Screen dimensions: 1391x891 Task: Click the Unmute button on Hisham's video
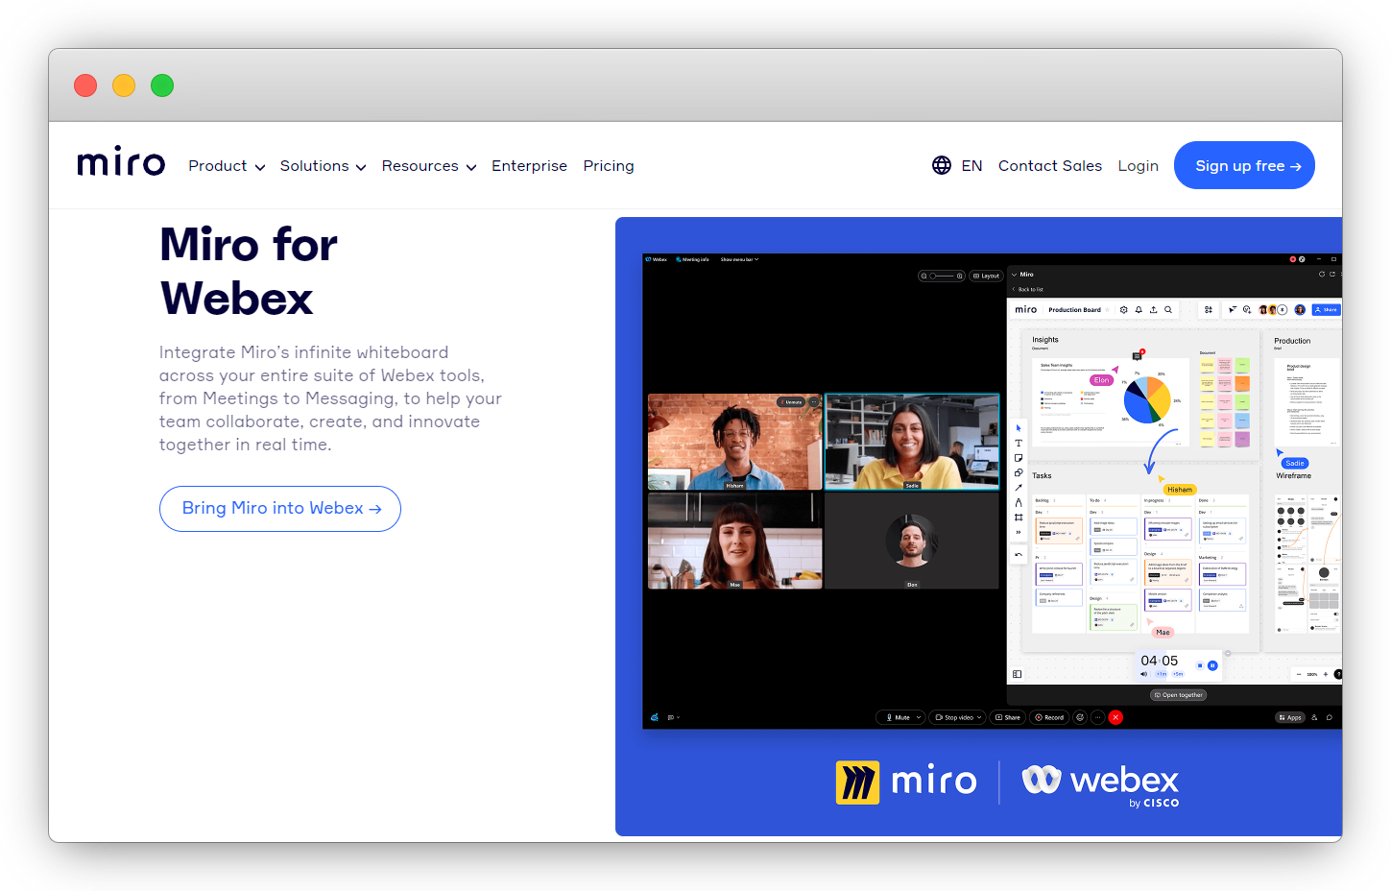791,402
